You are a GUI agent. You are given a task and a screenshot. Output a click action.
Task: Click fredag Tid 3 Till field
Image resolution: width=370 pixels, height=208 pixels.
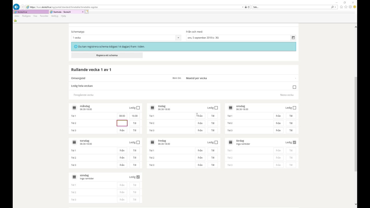click(x=213, y=165)
